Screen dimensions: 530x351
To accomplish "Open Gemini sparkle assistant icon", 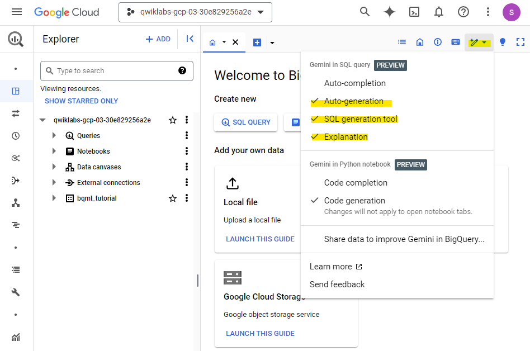I will [x=389, y=12].
